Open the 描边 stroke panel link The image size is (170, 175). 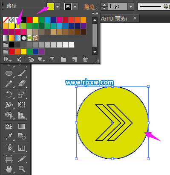pyautogui.click(x=91, y=7)
